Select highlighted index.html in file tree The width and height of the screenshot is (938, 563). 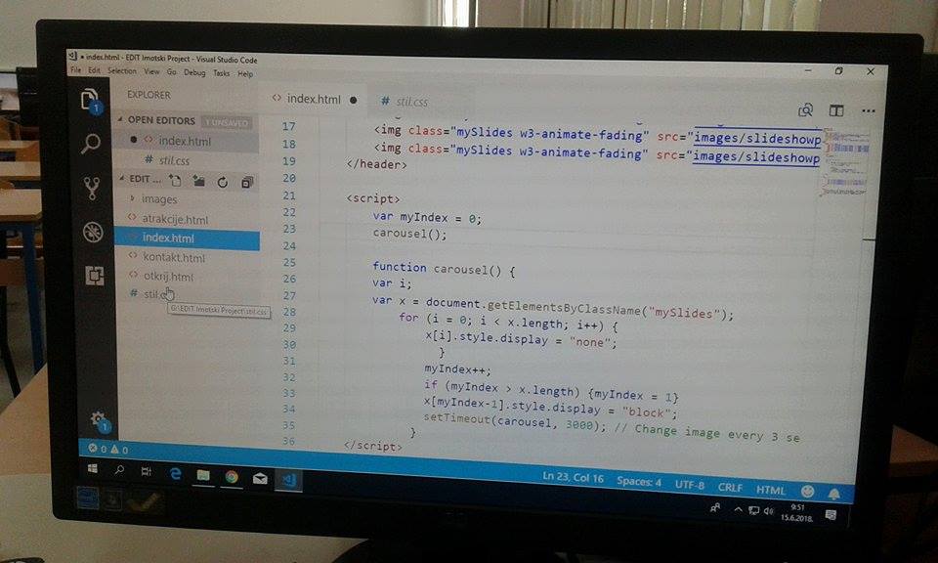[x=188, y=238]
